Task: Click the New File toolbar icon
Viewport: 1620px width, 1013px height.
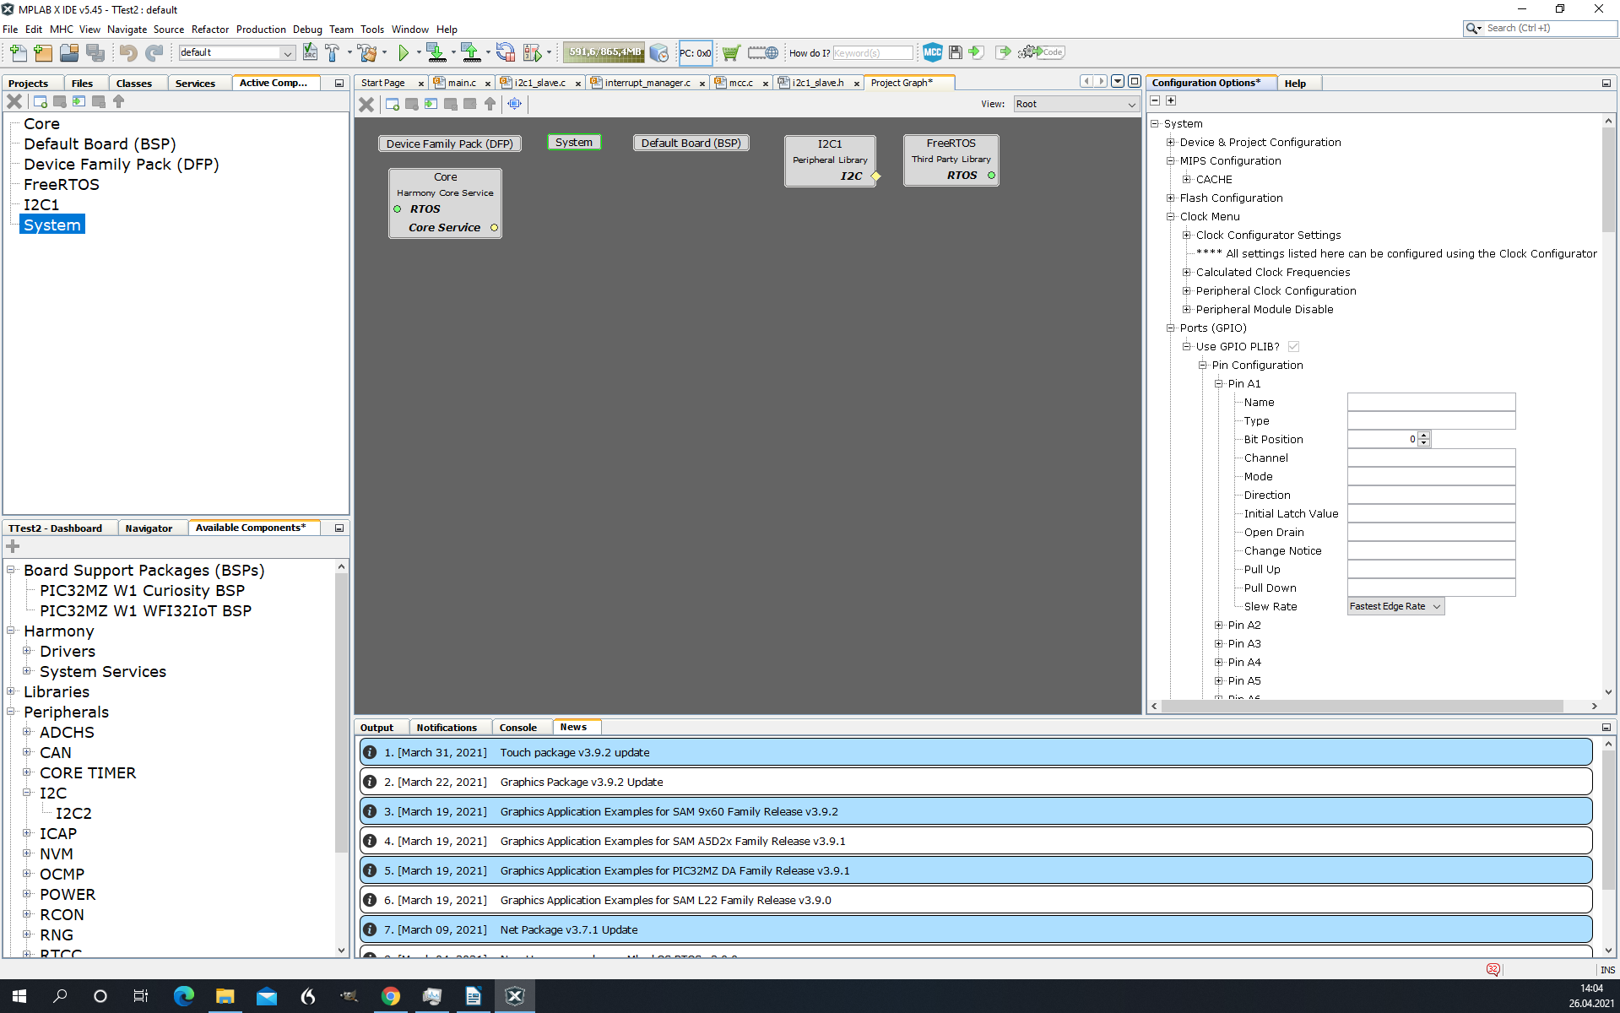Action: click(x=18, y=53)
